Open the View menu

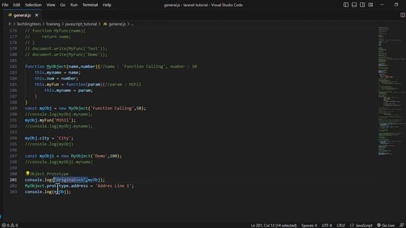[51, 5]
